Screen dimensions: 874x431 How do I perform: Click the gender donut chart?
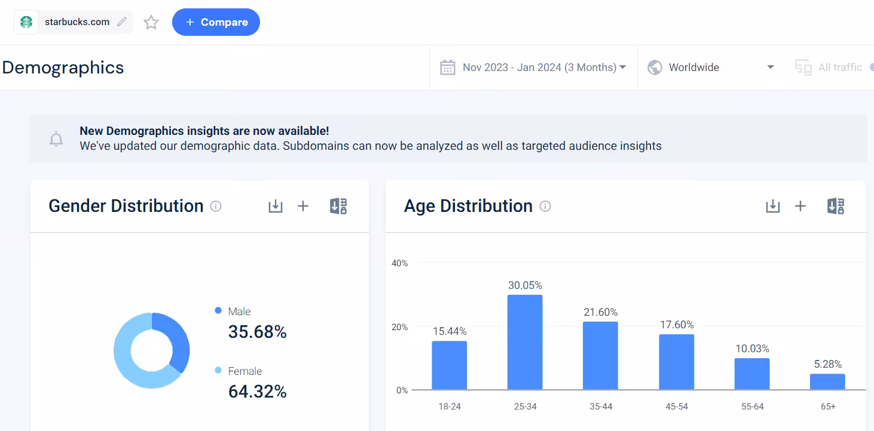pos(152,350)
